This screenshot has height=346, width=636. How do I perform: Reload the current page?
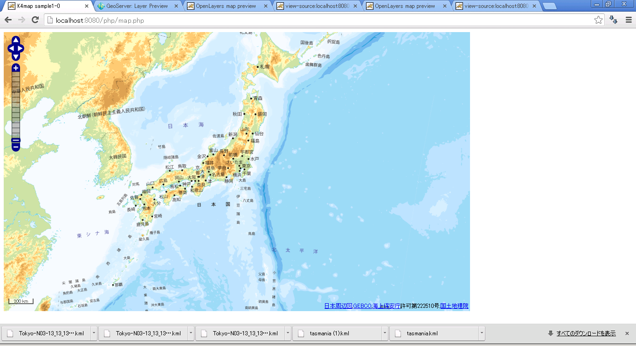tap(35, 20)
